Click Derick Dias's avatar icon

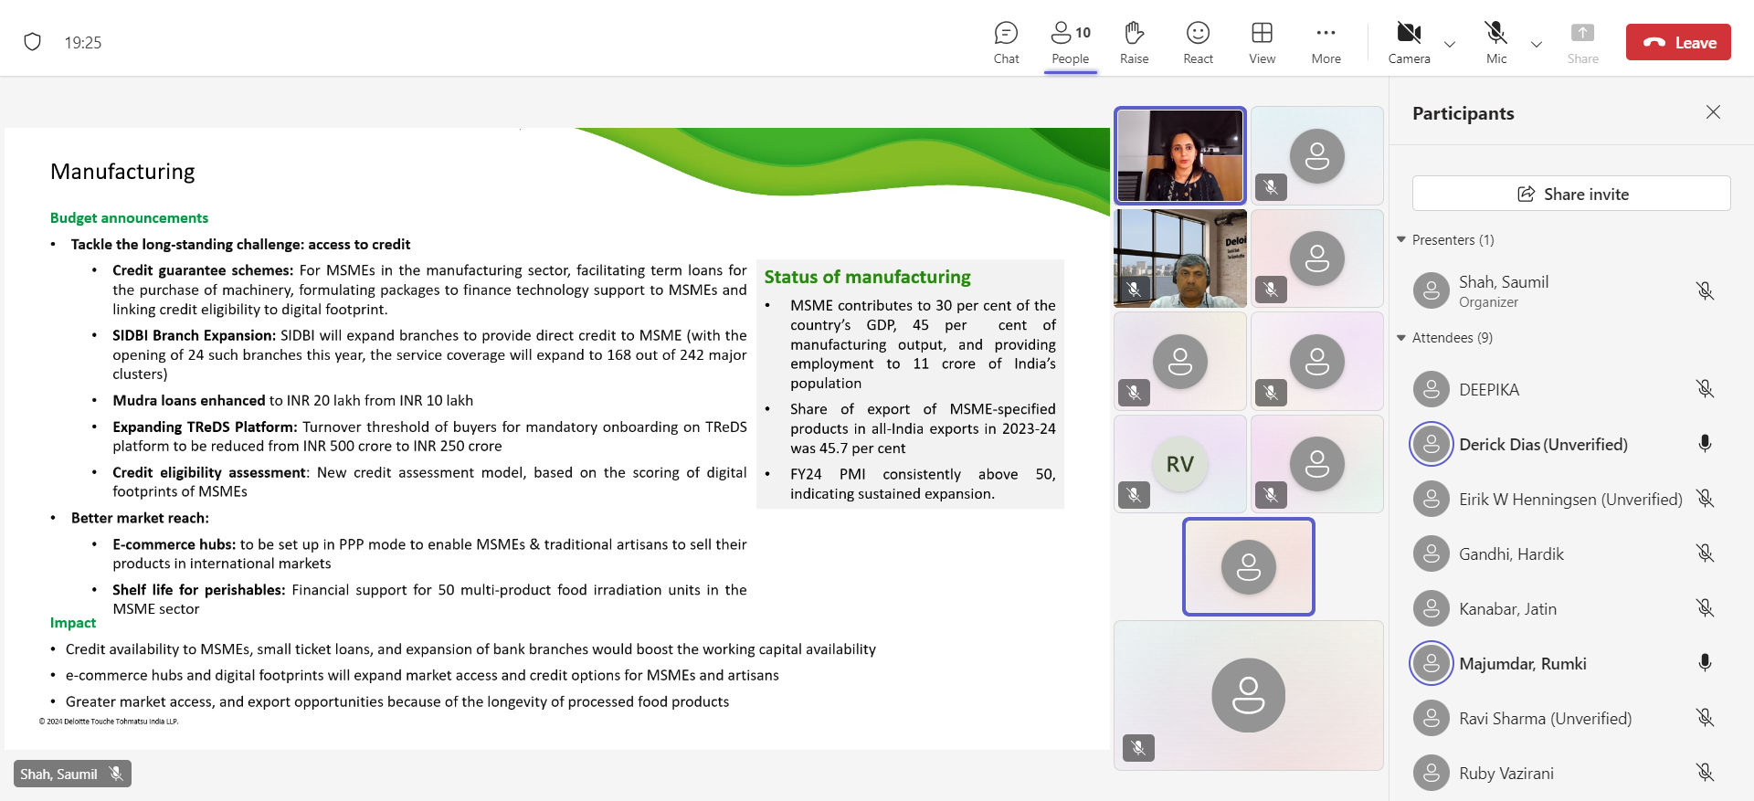1432,444
